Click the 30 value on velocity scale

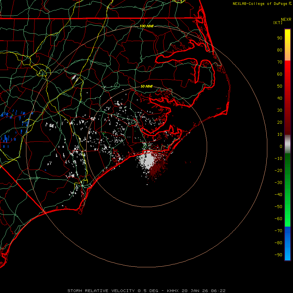[x=280, y=110]
